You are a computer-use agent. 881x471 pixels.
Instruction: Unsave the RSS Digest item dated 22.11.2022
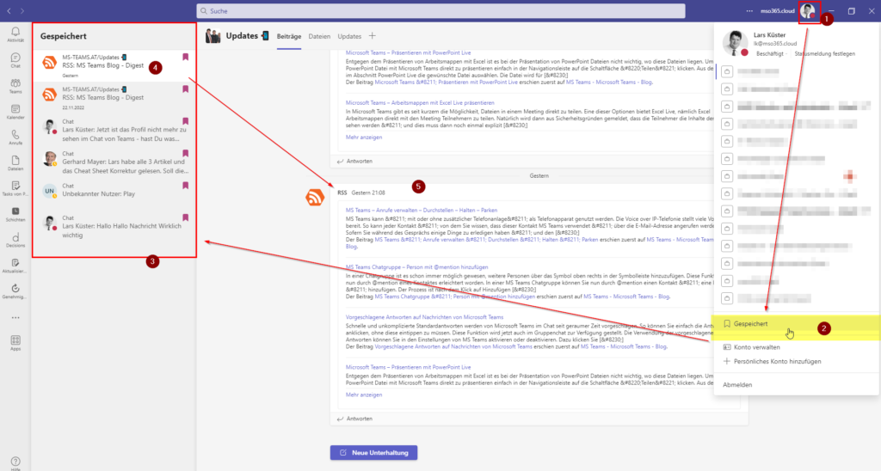click(x=186, y=89)
